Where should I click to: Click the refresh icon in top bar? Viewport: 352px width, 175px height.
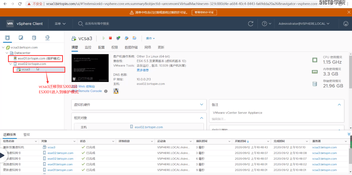click(x=251, y=24)
